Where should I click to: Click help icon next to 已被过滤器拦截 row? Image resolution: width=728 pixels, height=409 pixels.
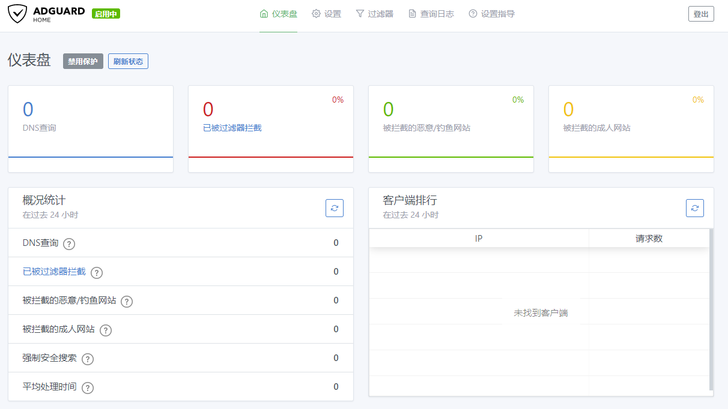97,273
